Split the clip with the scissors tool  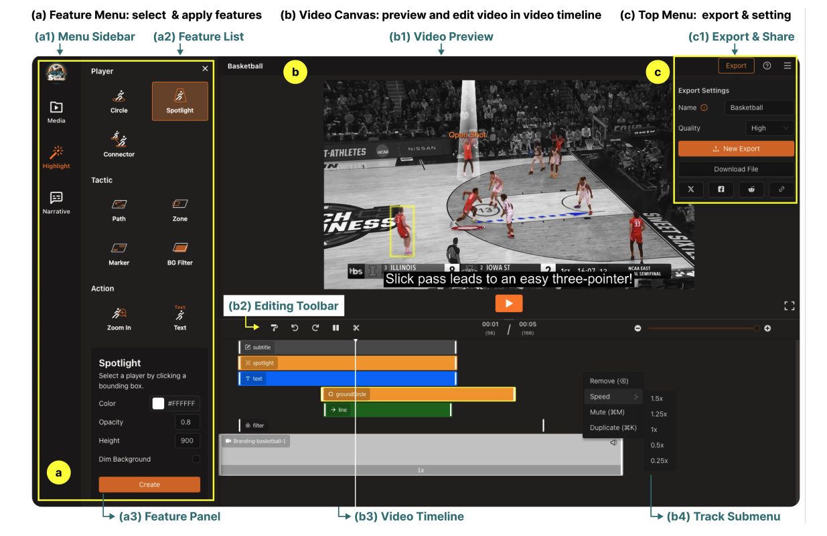tap(356, 328)
